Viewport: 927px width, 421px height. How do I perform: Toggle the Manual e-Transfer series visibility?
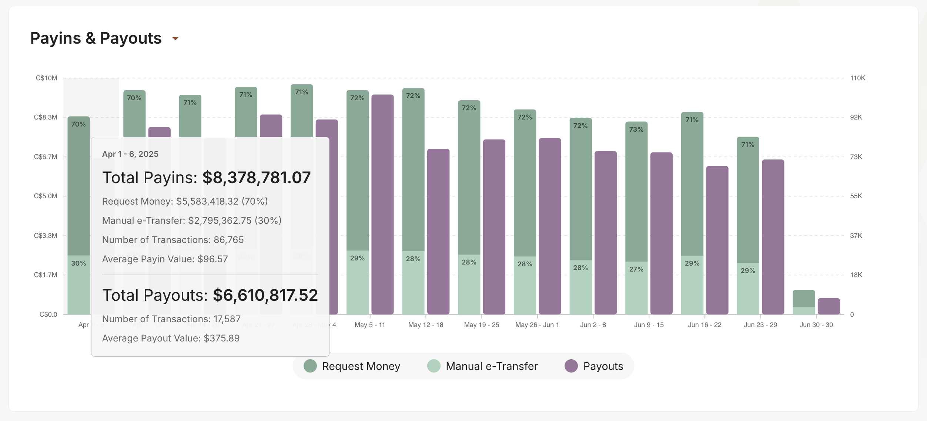492,366
